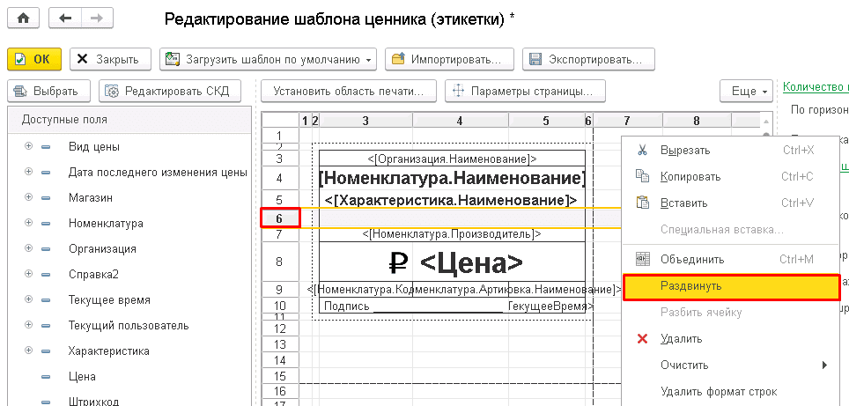Viewport: 849px width, 406px height.
Task: Click the Merge cells icon in context menu
Action: [642, 260]
